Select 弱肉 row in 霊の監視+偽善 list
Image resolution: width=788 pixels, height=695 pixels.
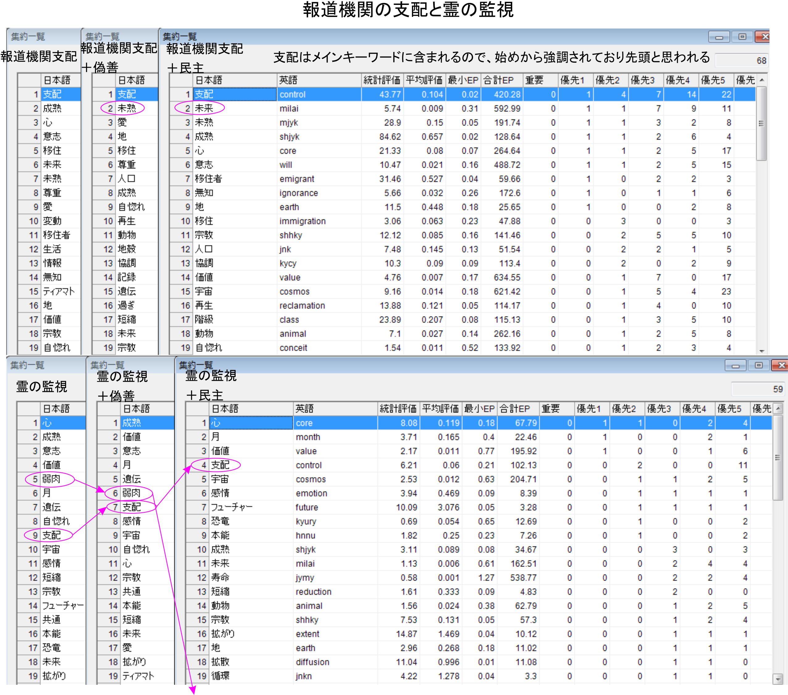coord(132,493)
